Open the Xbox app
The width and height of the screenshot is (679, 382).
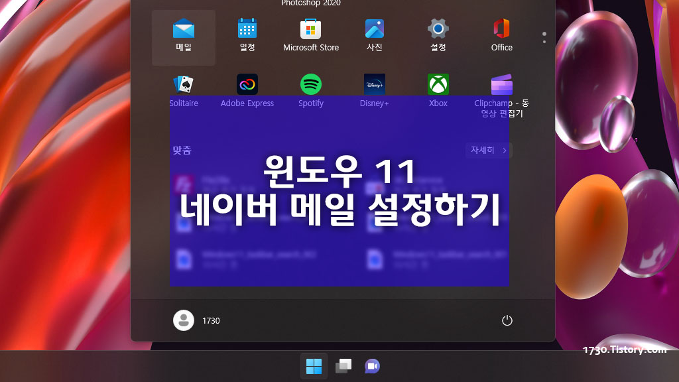438,91
